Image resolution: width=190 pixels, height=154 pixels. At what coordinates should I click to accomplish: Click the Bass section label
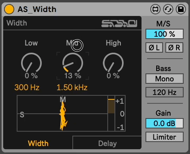point(163,68)
